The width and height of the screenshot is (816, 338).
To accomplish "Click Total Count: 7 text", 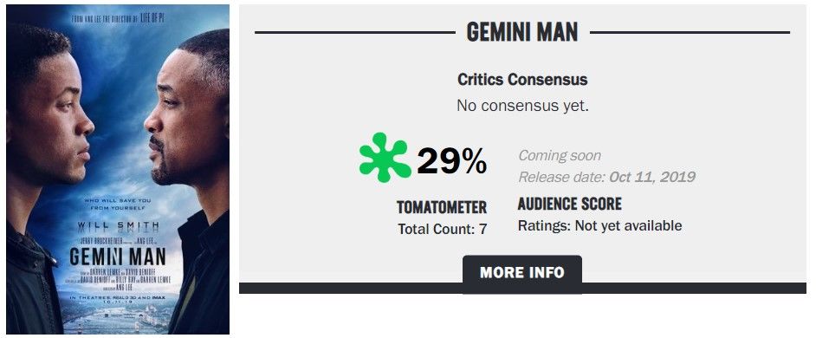I will (x=443, y=229).
